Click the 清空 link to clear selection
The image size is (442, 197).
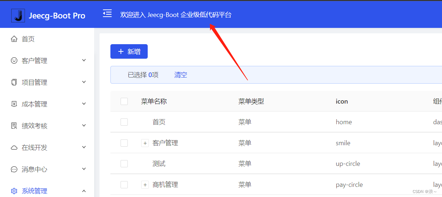pos(181,75)
